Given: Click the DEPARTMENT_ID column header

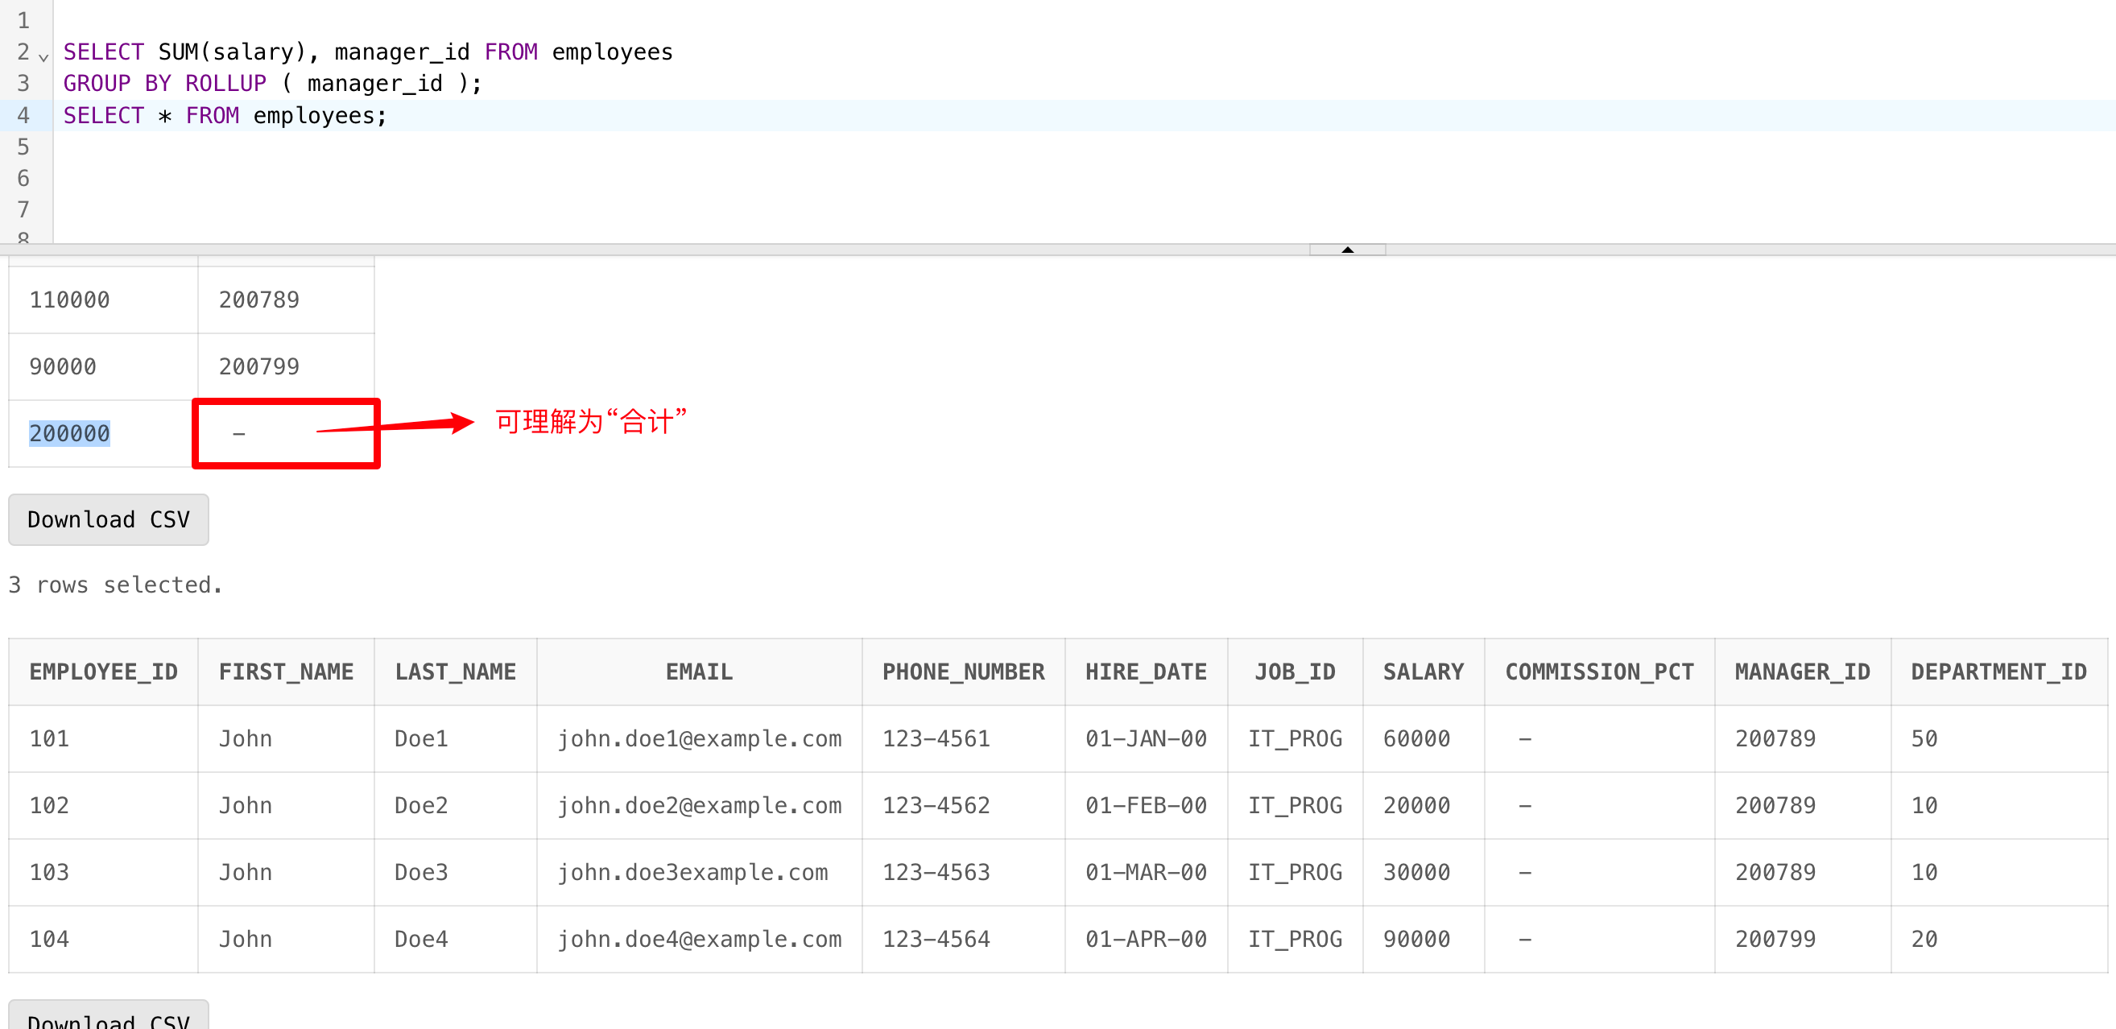Looking at the screenshot, I should (1998, 672).
